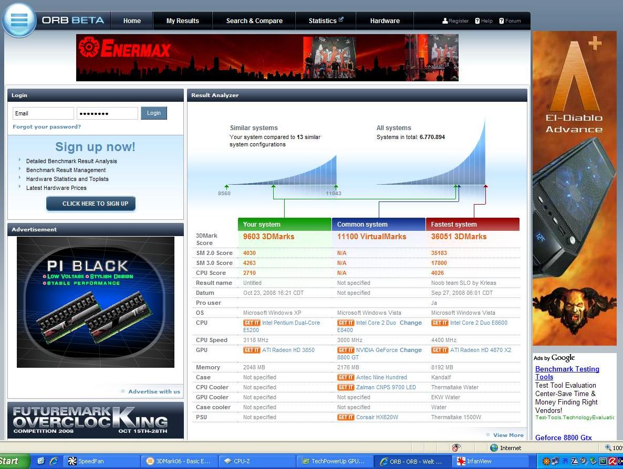Click GET IT badge for Antec Nine Hundred
623x469 pixels.
coord(346,377)
